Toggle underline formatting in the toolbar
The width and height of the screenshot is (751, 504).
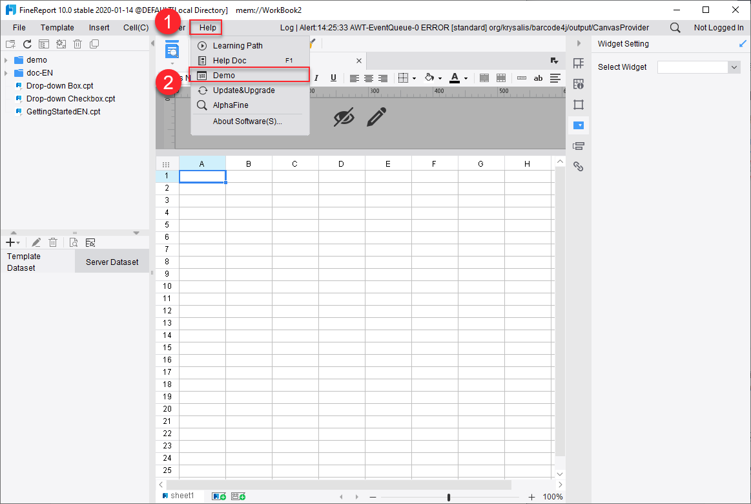click(333, 78)
